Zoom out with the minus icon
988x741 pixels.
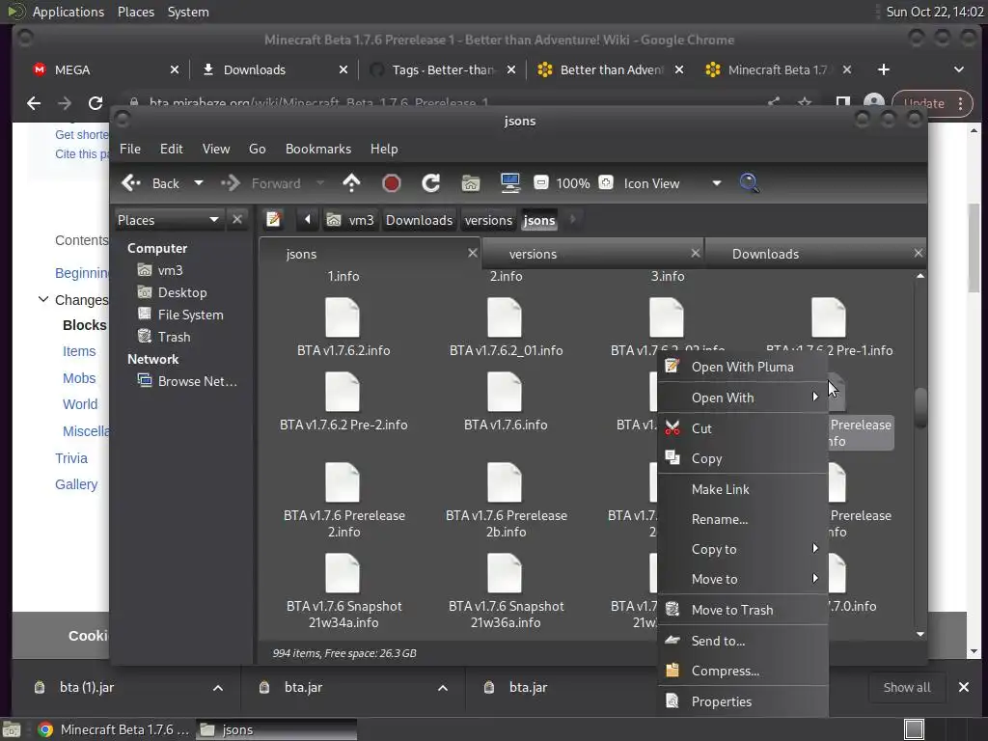(x=540, y=182)
